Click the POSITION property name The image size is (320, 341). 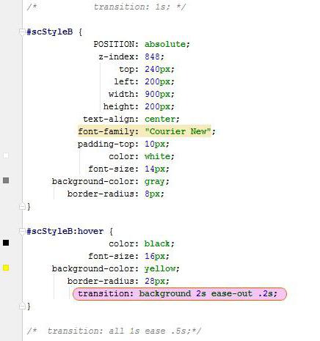coord(114,44)
